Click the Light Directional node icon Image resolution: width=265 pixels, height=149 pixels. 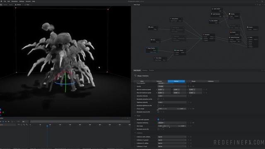pos(212,14)
